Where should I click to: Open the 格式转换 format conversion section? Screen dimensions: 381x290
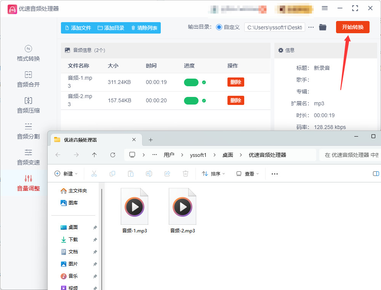(x=28, y=53)
